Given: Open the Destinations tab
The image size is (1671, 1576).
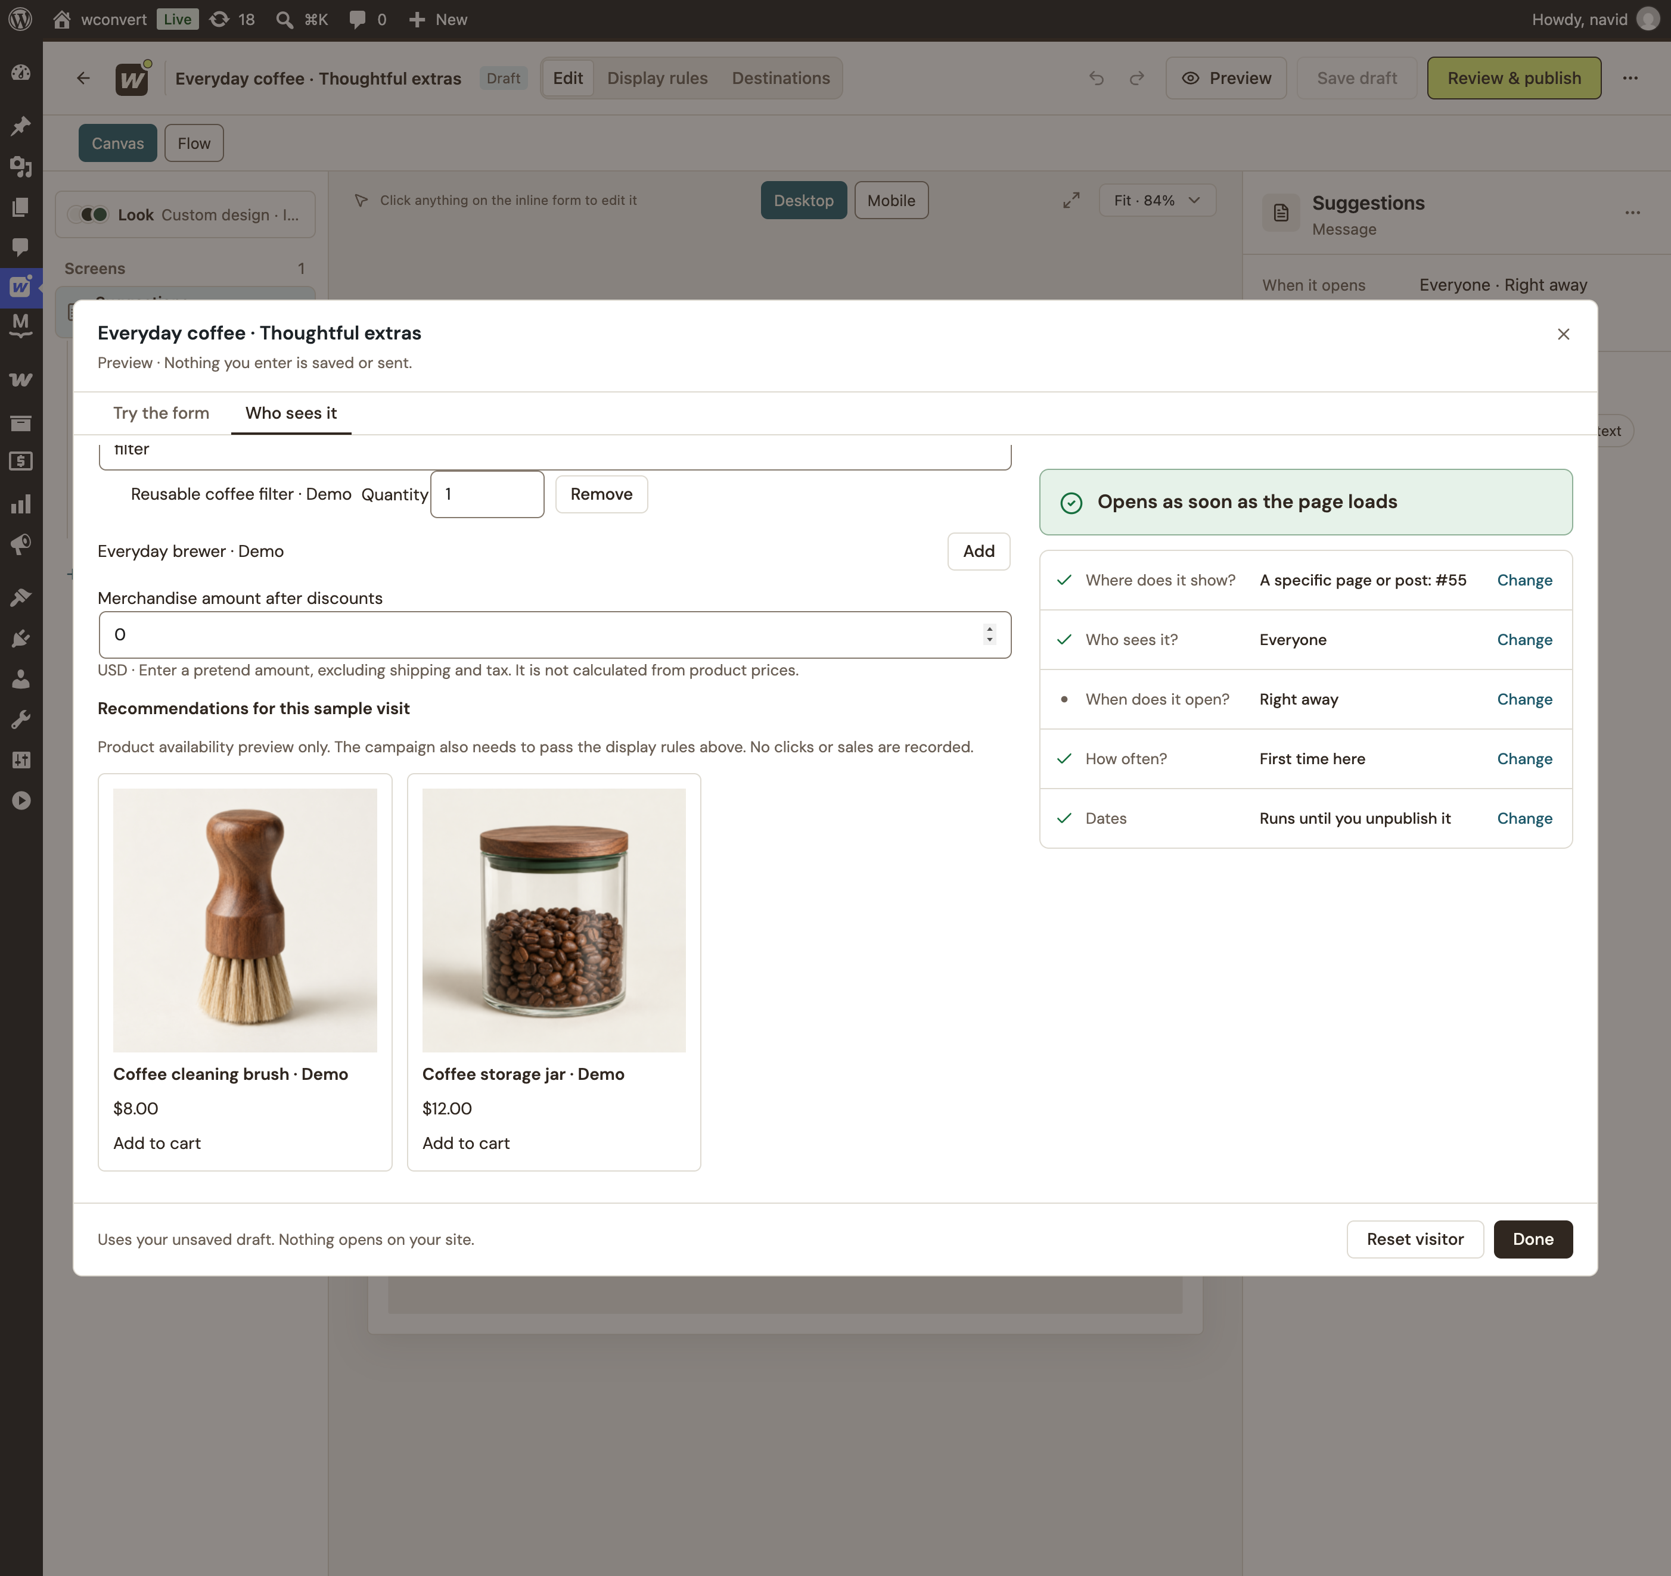Looking at the screenshot, I should click(781, 78).
